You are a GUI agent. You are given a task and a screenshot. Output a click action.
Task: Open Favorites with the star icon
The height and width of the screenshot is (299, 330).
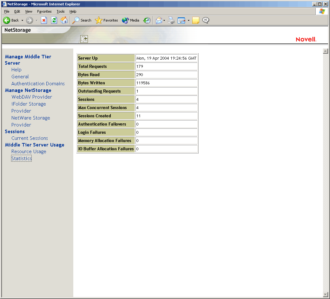99,20
